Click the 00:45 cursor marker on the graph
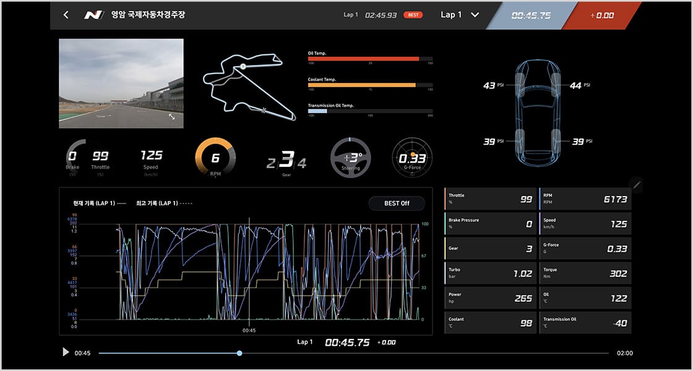 tap(249, 330)
